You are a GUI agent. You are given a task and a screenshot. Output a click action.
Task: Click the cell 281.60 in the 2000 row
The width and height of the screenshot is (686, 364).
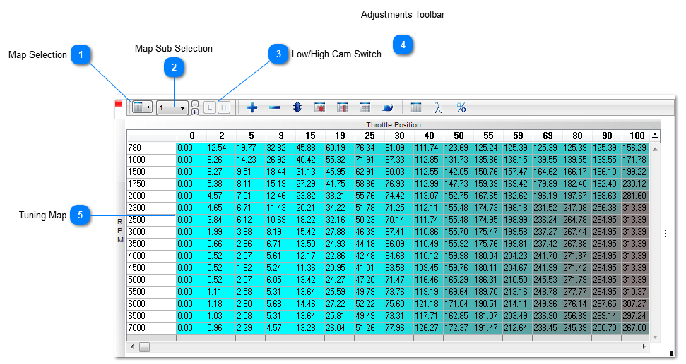(635, 196)
